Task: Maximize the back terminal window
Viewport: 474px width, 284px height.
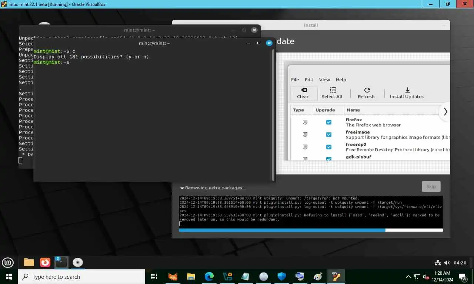Action: click(x=244, y=30)
